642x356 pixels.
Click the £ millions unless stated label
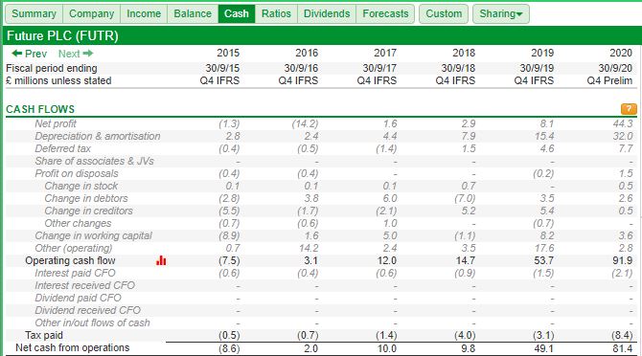point(58,80)
